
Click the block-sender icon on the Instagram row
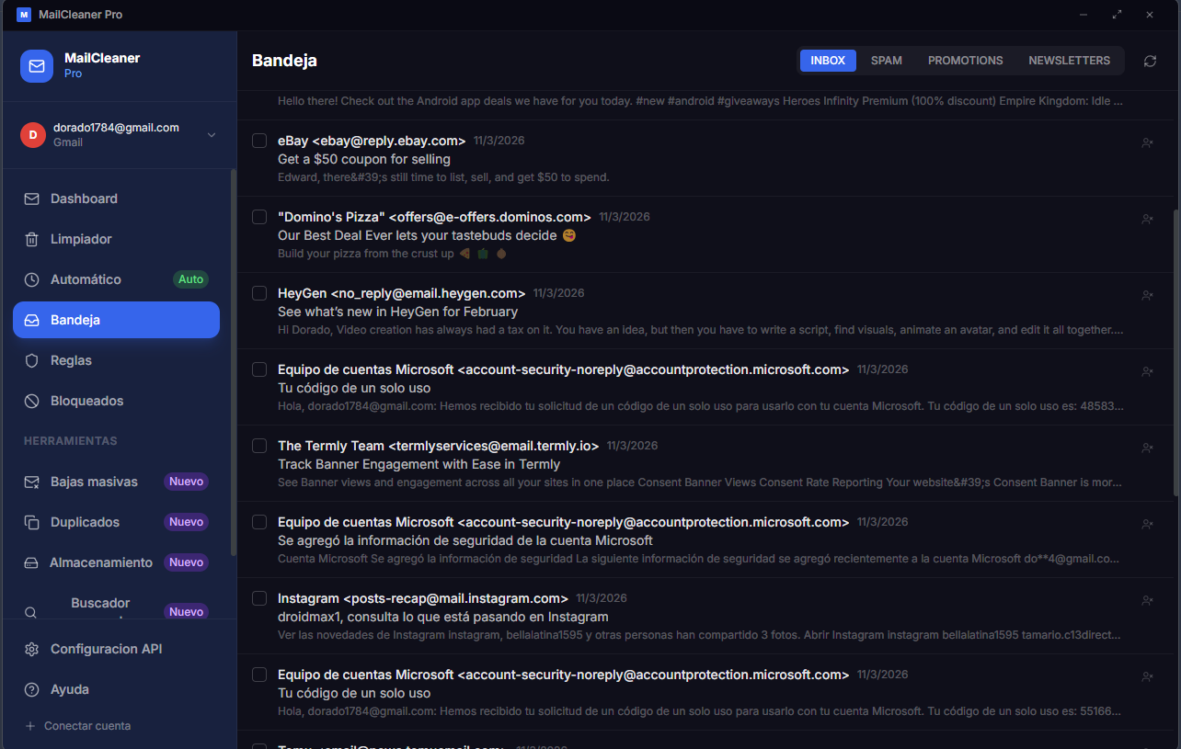[1147, 600]
